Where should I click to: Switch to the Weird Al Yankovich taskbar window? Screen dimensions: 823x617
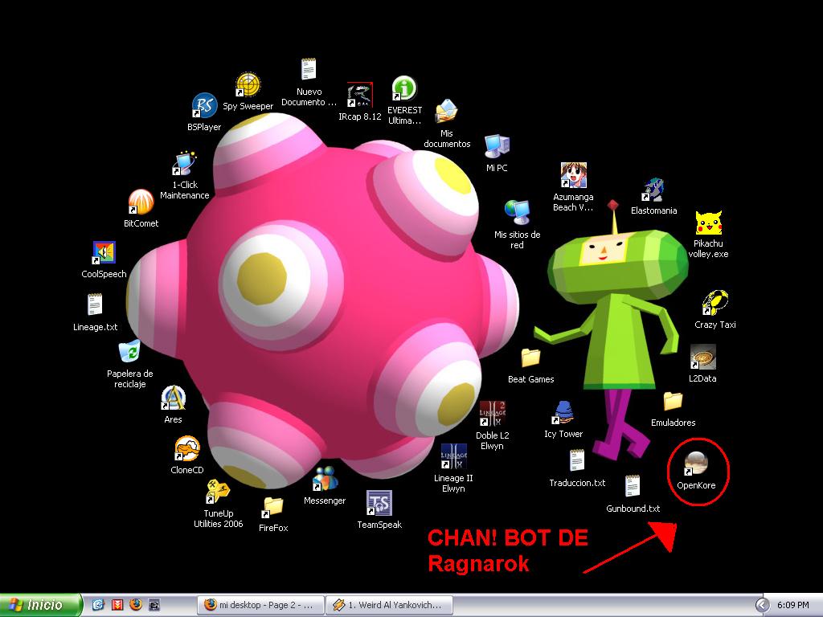[x=389, y=605]
